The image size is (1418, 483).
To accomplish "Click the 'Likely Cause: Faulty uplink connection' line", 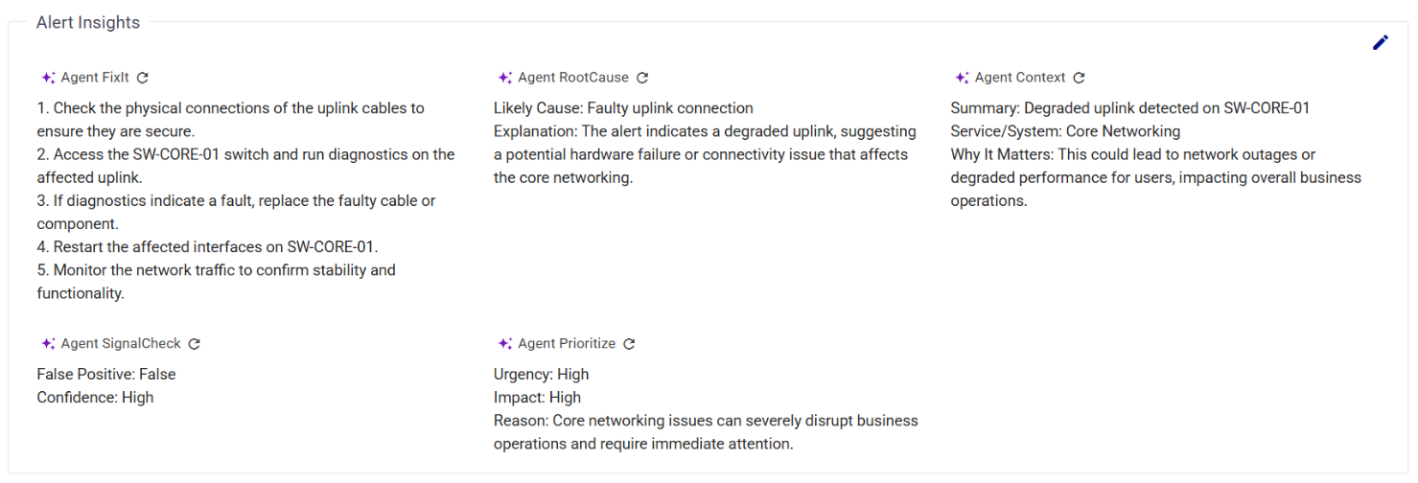I will coord(623,108).
